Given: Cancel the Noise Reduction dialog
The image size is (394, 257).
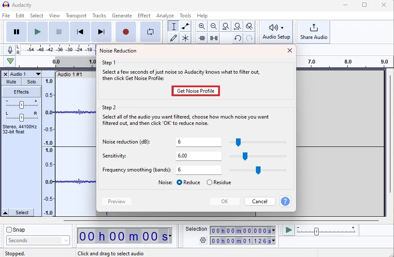Looking at the screenshot, I should point(260,202).
